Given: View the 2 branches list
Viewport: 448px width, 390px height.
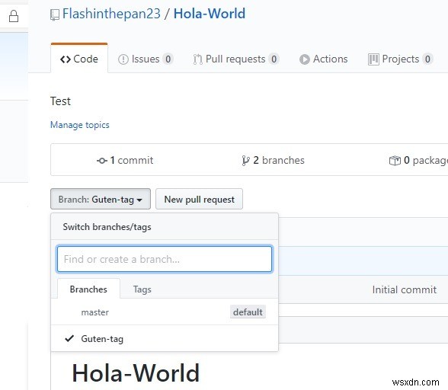Looking at the screenshot, I should (x=273, y=160).
